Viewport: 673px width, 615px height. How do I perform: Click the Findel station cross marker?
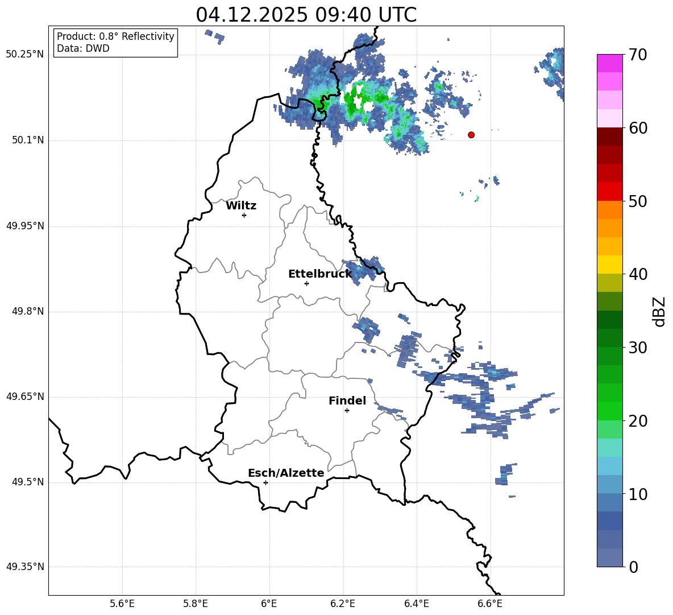[x=347, y=411]
